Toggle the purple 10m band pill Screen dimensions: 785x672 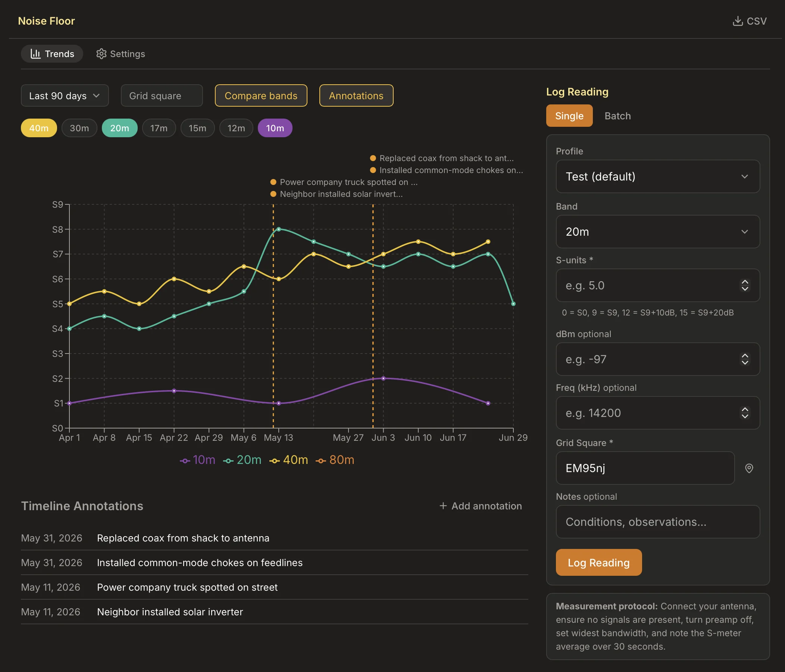point(275,128)
